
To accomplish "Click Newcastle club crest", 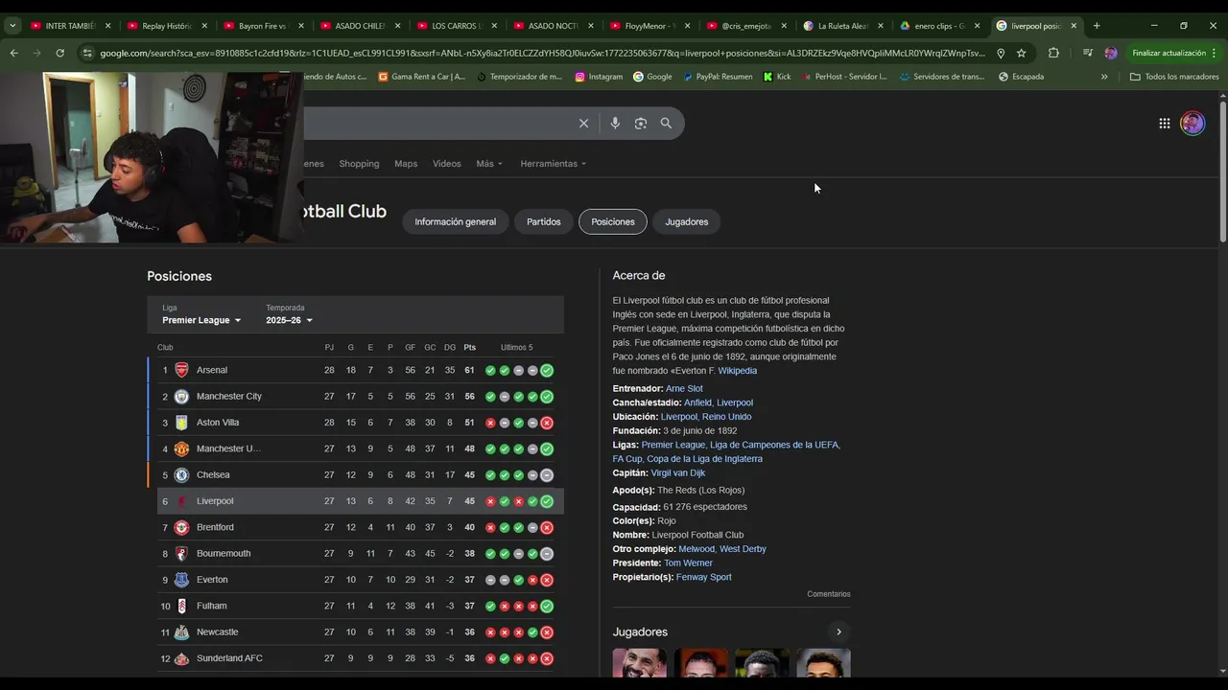I will (x=181, y=632).
